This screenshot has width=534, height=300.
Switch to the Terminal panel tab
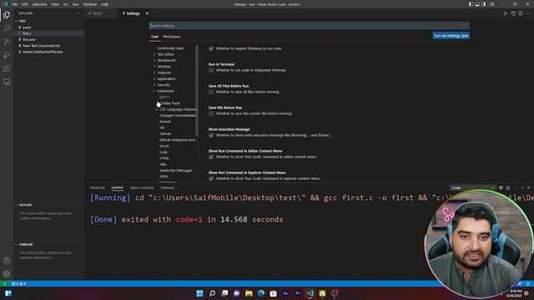tap(167, 187)
